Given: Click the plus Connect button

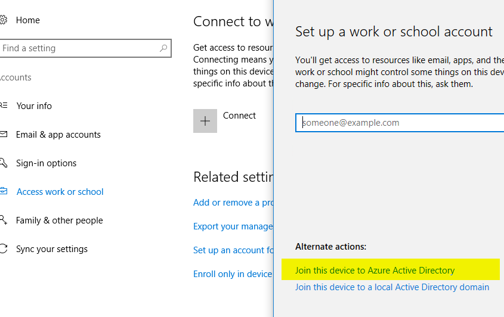Looking at the screenshot, I should [x=205, y=121].
